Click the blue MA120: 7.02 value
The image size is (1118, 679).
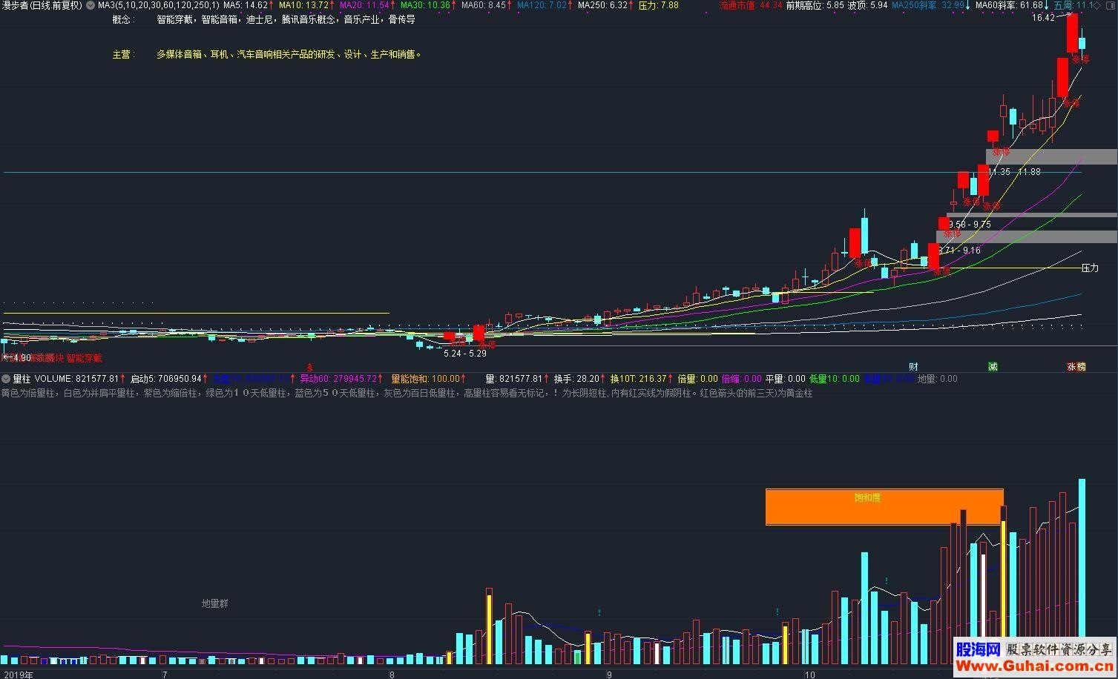[x=544, y=5]
